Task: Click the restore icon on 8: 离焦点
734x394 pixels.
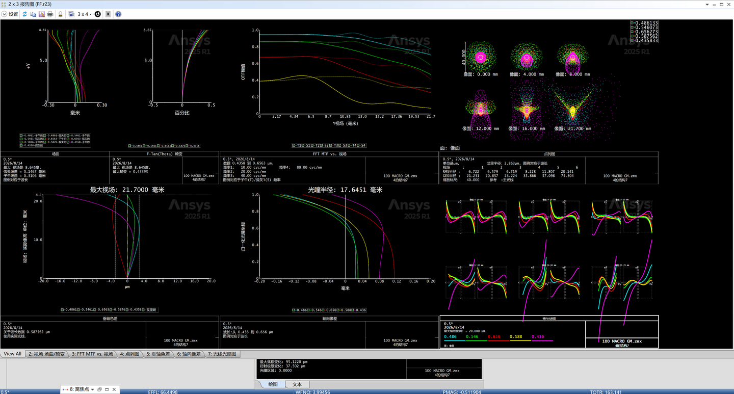Action: pyautogui.click(x=99, y=389)
